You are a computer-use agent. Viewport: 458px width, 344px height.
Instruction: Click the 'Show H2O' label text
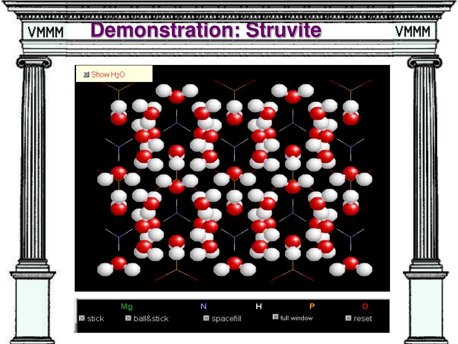pos(108,75)
